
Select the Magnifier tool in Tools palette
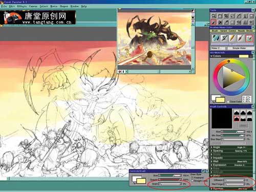(x=214, y=16)
